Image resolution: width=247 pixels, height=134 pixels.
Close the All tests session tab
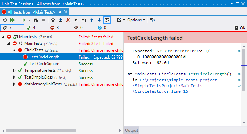66,12
